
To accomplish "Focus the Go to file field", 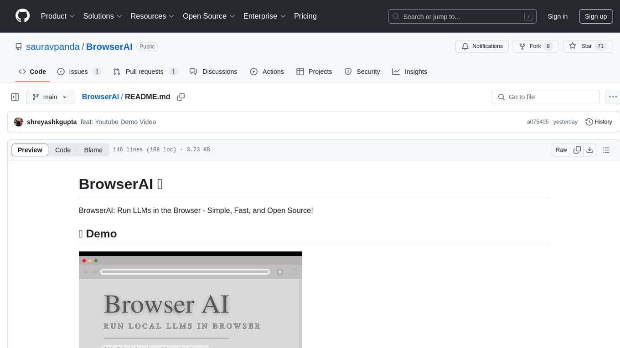I will coord(546,97).
